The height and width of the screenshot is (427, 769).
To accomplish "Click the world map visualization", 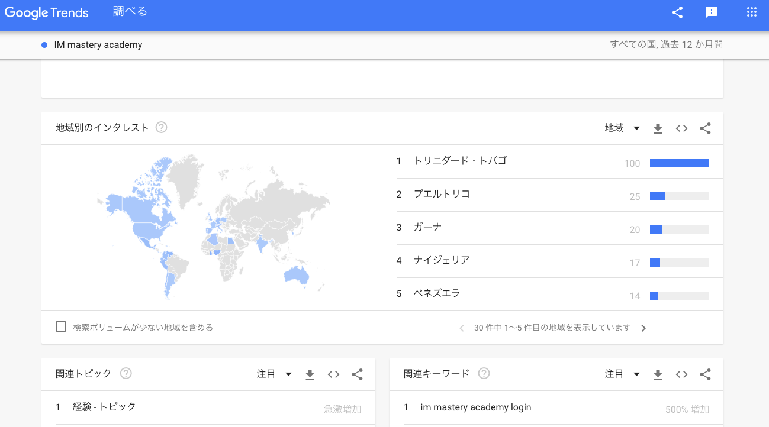I will (x=214, y=227).
